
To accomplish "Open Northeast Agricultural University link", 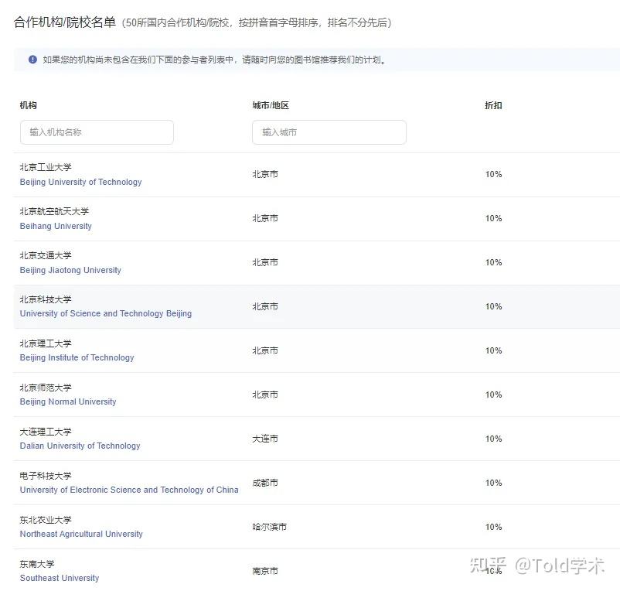I will coord(81,534).
